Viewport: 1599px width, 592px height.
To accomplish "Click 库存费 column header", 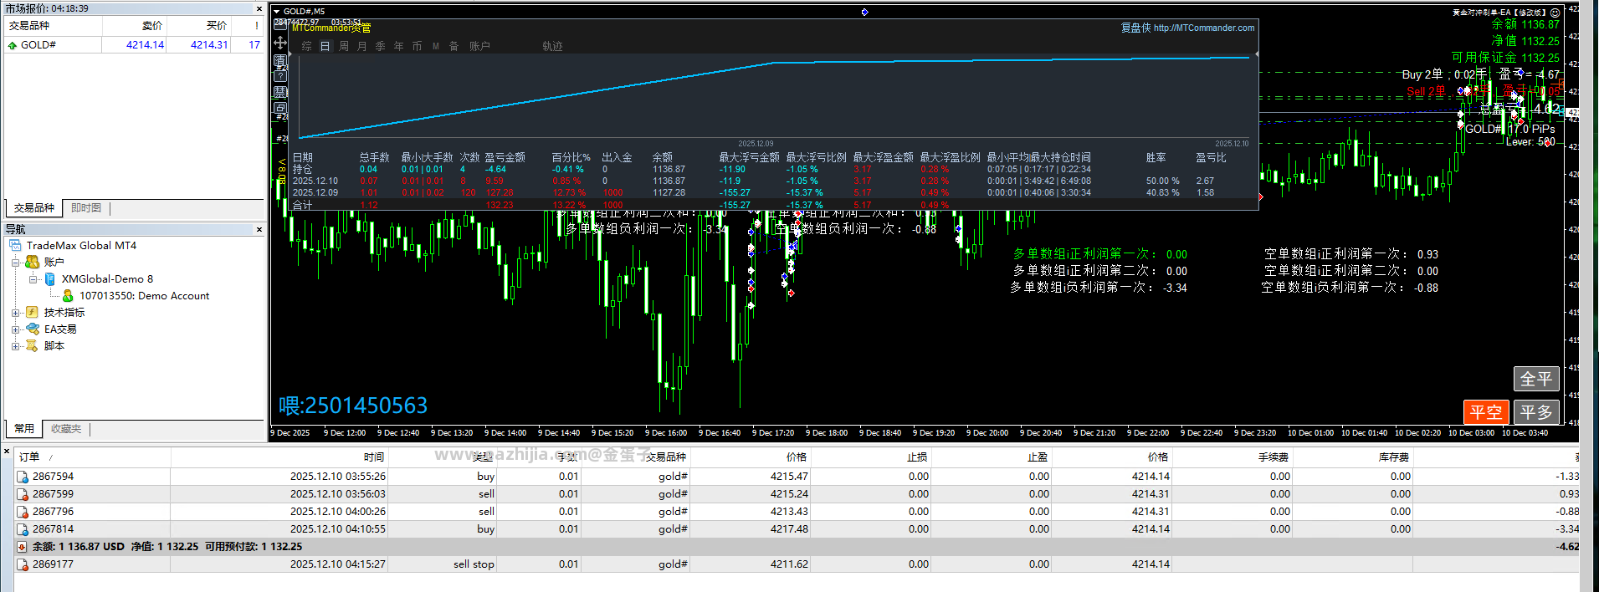I will (1353, 457).
